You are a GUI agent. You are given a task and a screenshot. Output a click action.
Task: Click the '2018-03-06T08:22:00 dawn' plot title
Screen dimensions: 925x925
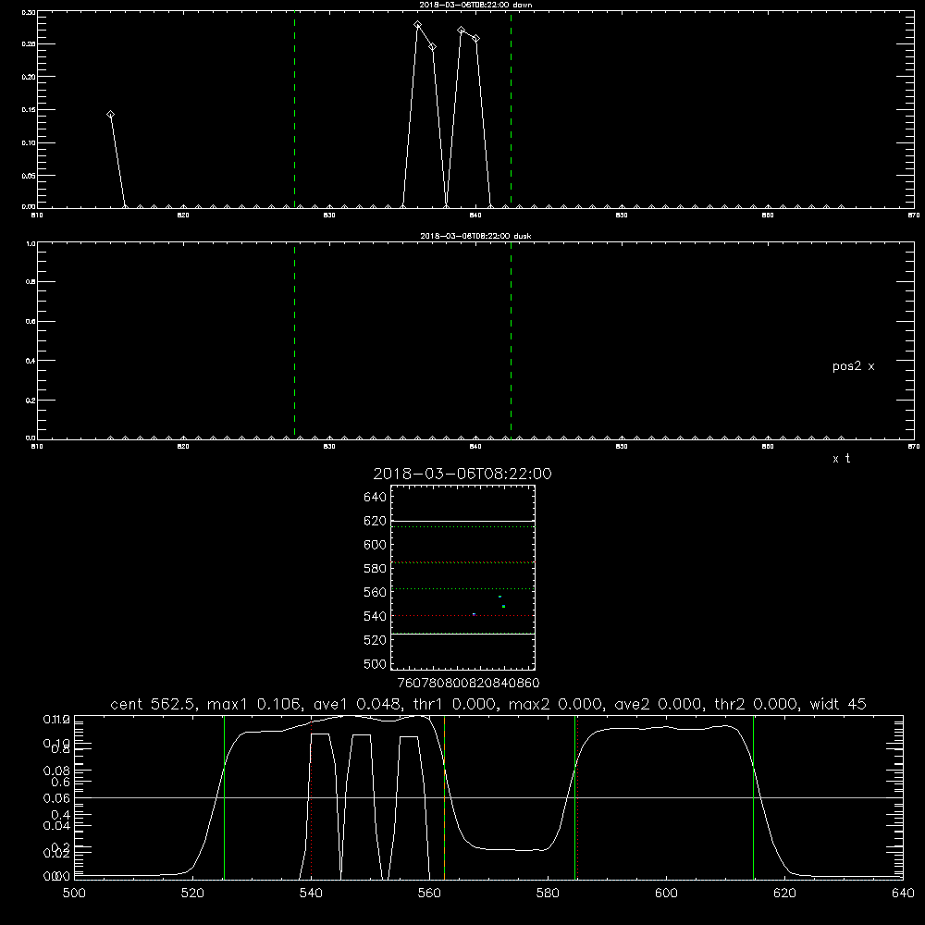[475, 5]
